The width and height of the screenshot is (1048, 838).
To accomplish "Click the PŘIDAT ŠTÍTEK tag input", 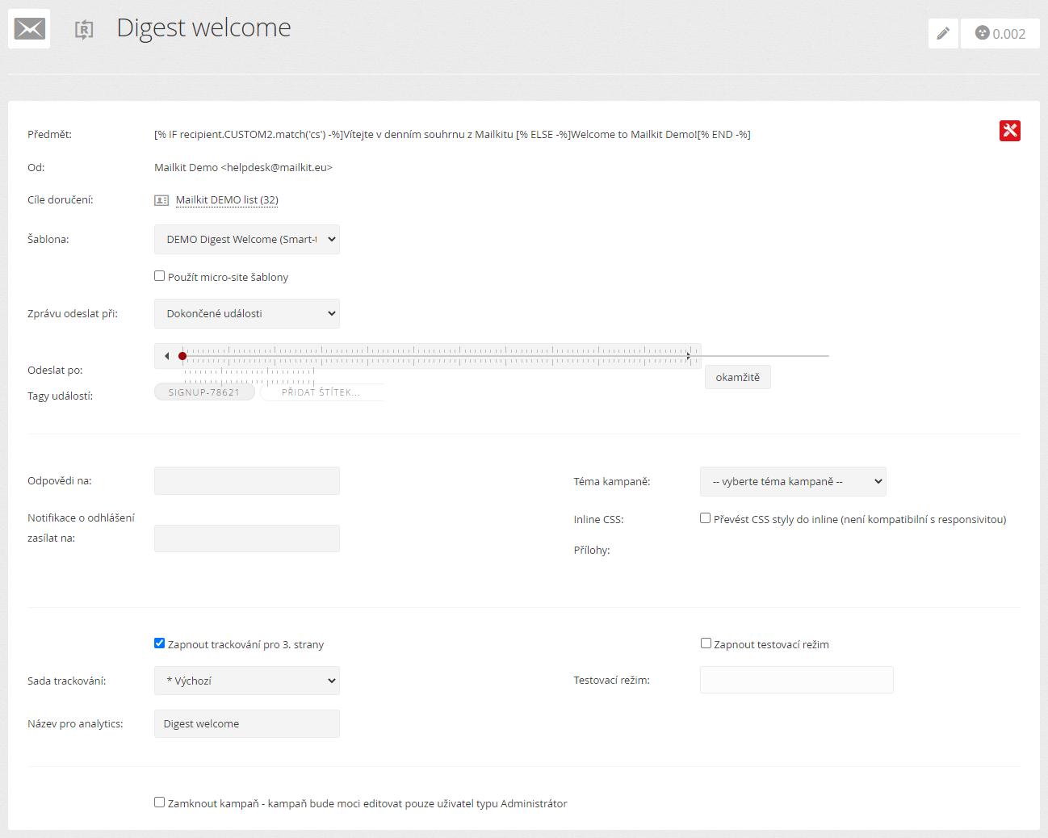I will pyautogui.click(x=321, y=392).
